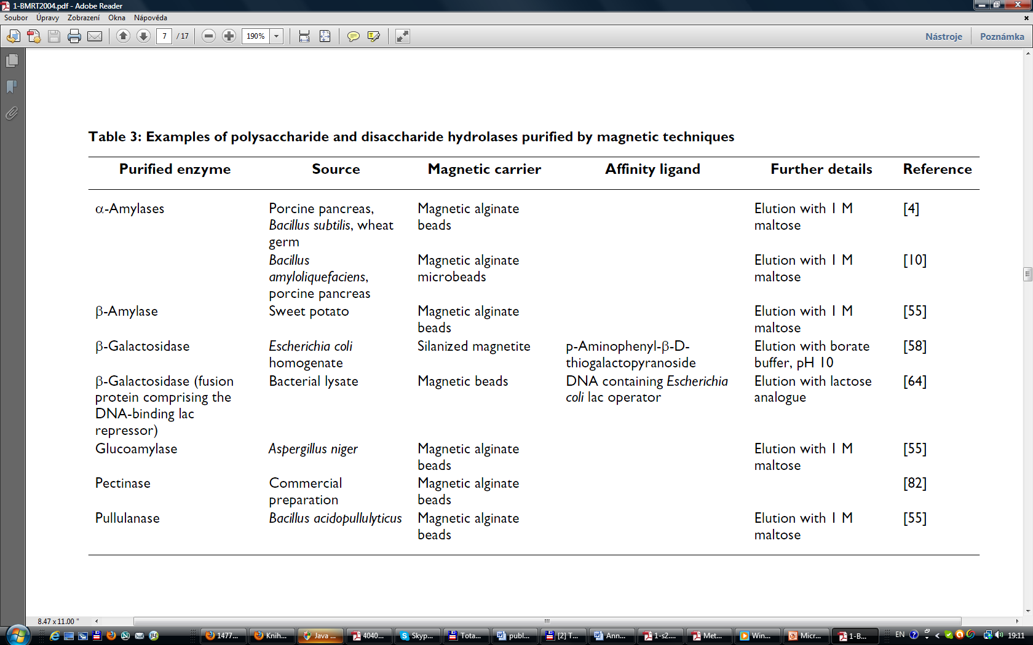Click the Table 3 caption text
1033x645 pixels.
(x=411, y=136)
